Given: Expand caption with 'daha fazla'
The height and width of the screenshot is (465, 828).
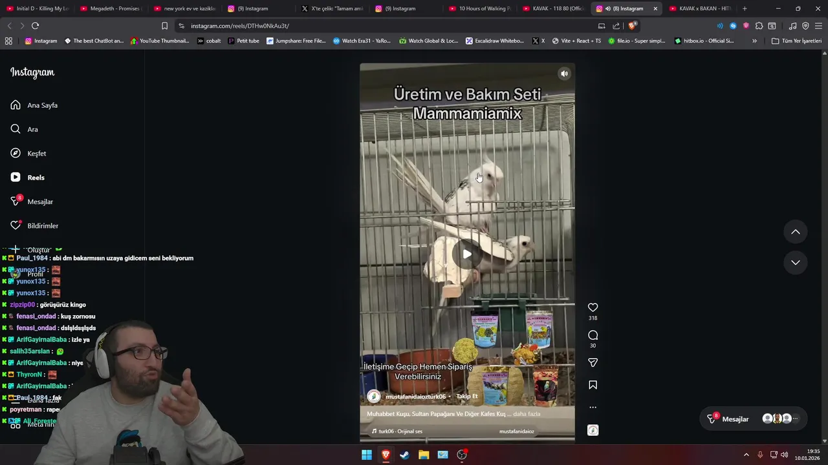Looking at the screenshot, I should point(527,414).
